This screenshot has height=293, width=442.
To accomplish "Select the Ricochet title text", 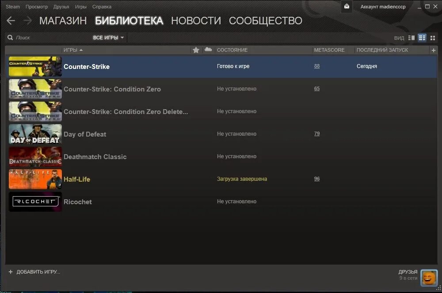I will pyautogui.click(x=77, y=202).
